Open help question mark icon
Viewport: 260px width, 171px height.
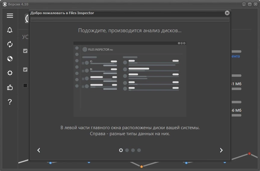[10, 102]
